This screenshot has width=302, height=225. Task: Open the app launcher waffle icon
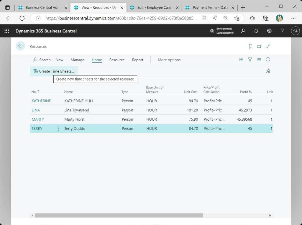point(7,31)
